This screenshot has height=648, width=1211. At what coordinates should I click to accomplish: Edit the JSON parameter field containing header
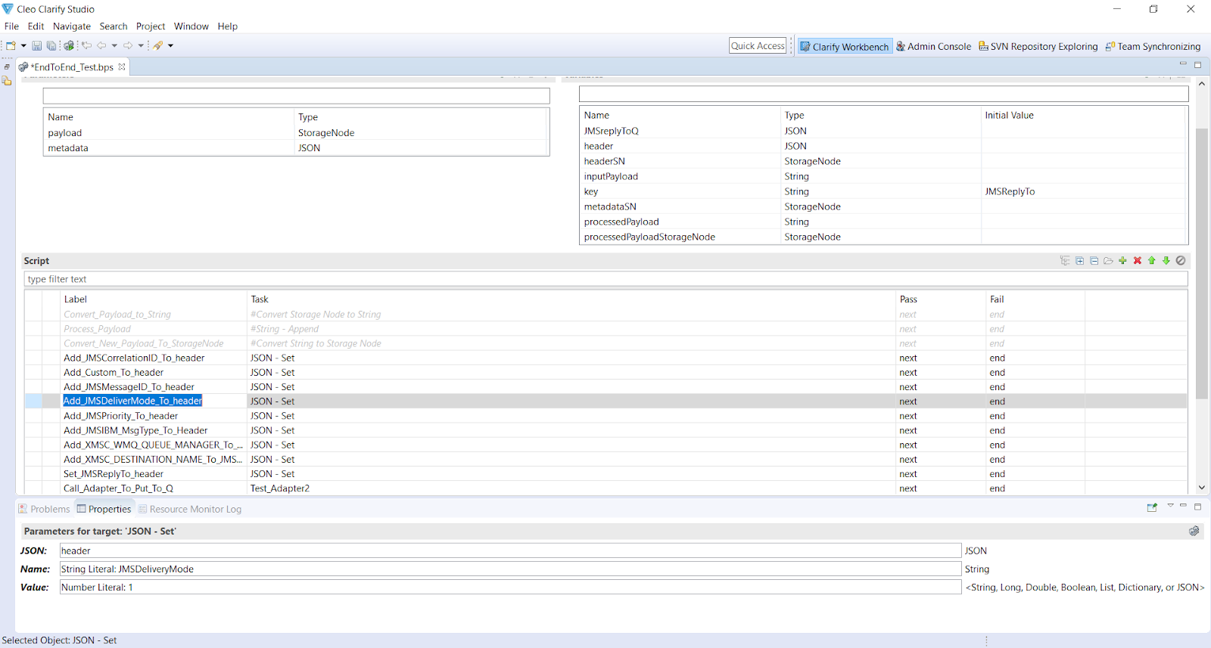point(510,550)
